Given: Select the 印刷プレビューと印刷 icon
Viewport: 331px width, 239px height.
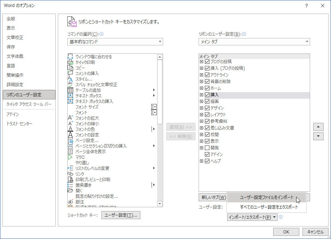Looking at the screenshot, I should pos(70,179).
